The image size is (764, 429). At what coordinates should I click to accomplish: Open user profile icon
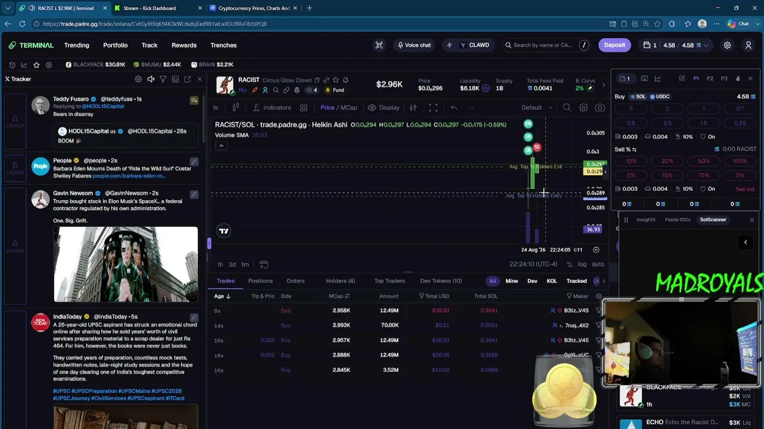click(749, 45)
